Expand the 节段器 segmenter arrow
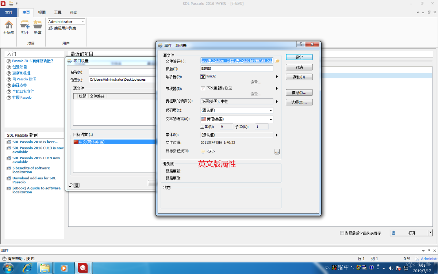The image size is (438, 274). pyautogui.click(x=277, y=88)
